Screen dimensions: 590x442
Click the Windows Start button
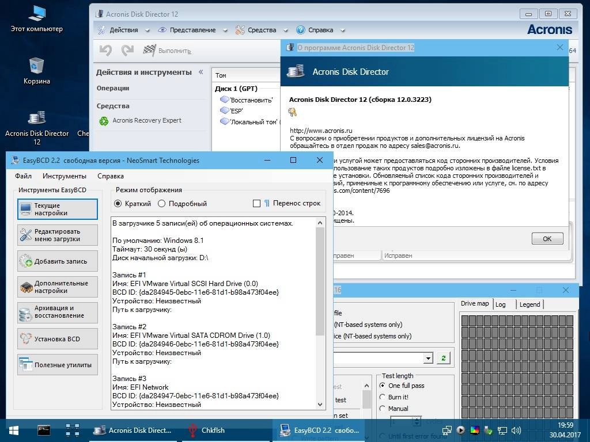tap(14, 430)
